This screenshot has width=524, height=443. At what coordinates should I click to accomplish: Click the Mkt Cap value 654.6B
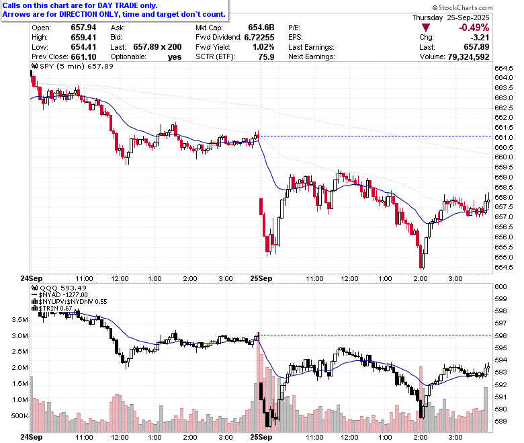261,28
